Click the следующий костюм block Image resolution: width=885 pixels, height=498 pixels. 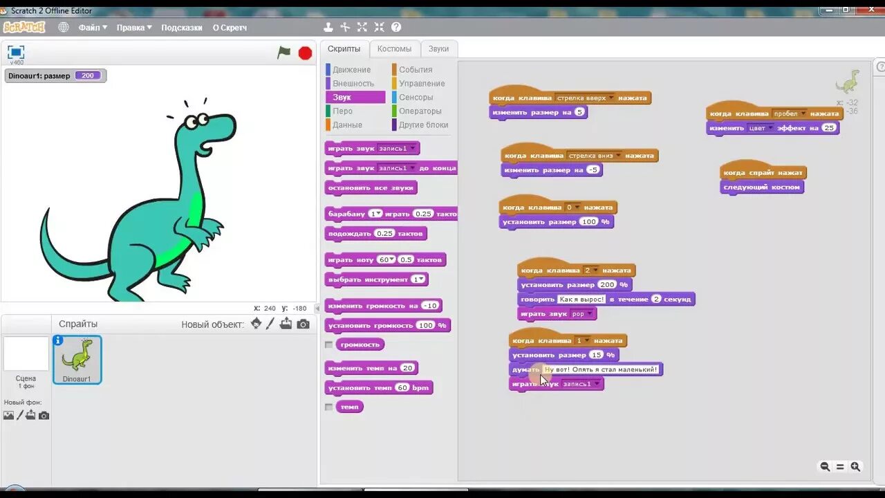[x=761, y=187]
